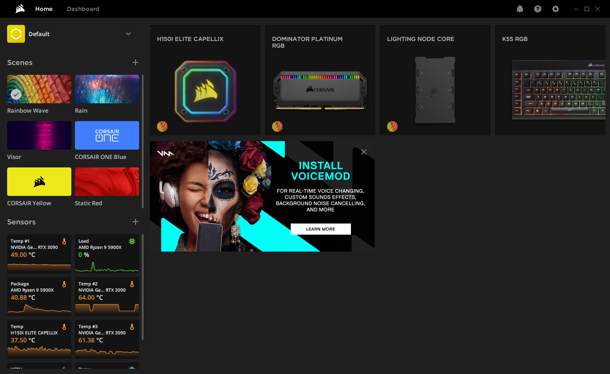Click the Sensors section heading
Image resolution: width=610 pixels, height=374 pixels.
point(21,222)
